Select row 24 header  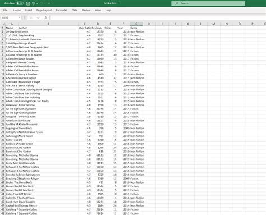[3, 117]
